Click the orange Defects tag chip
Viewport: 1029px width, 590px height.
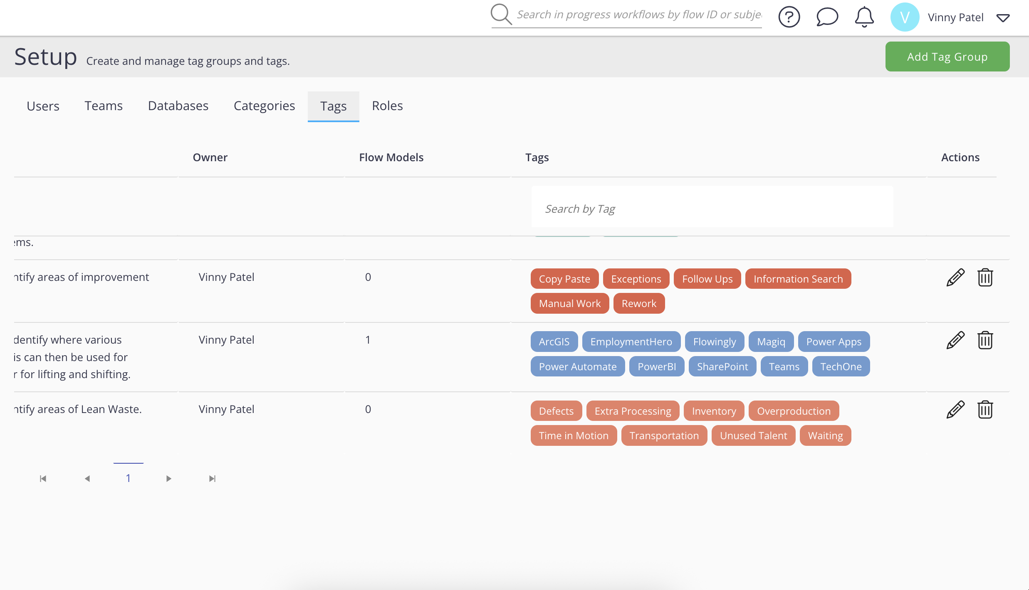click(556, 411)
